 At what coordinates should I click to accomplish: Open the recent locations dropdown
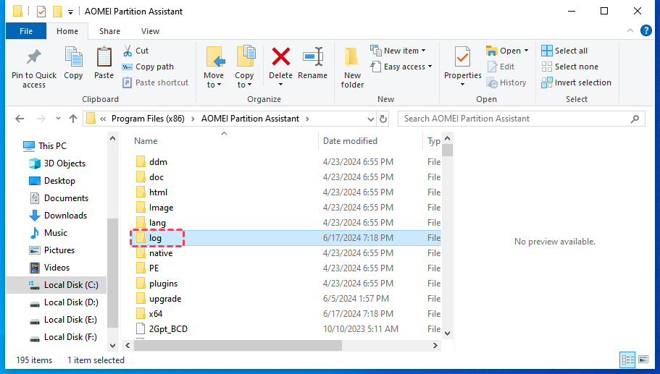(x=58, y=119)
